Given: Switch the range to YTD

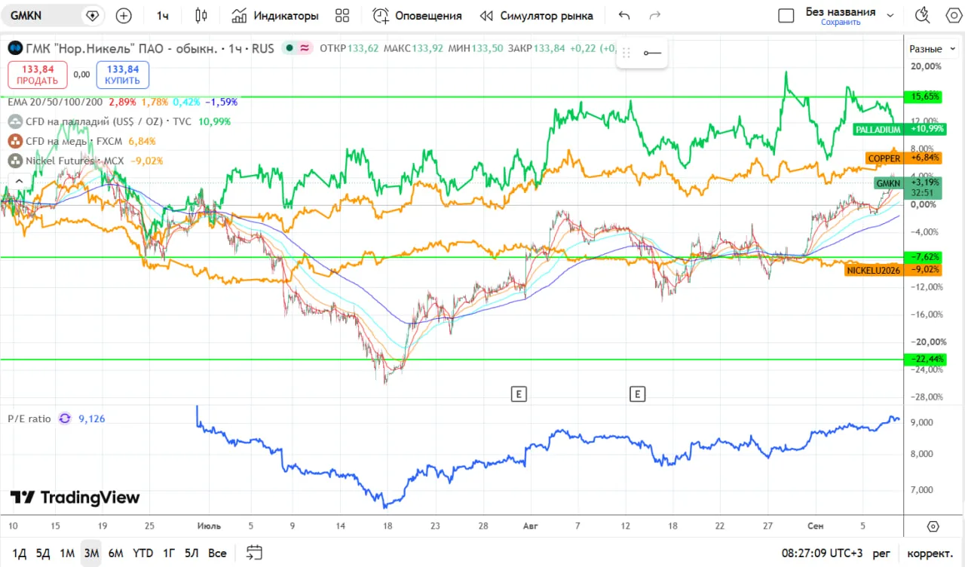Looking at the screenshot, I should click(142, 553).
